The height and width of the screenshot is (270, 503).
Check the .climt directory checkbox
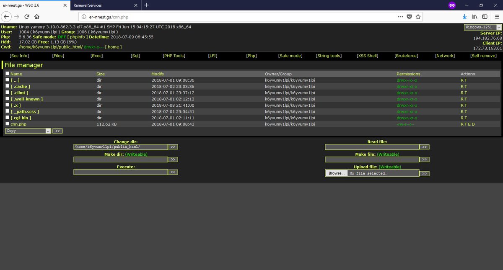click(7, 93)
